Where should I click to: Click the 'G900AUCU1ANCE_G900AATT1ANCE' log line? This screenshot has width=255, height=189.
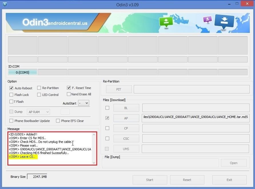tap(50, 149)
